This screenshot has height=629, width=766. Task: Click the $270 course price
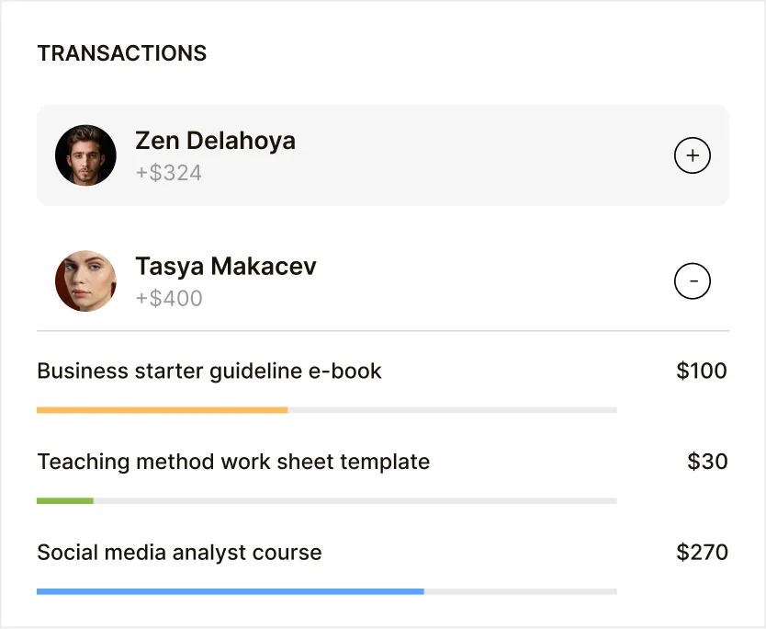click(x=702, y=553)
